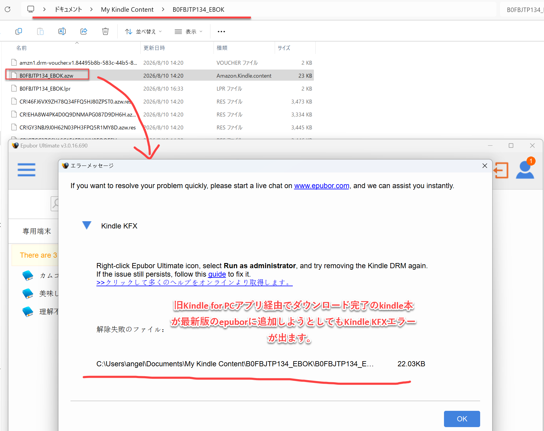Image resolution: width=544 pixels, height=431 pixels.
Task: Click file icon of the voucher file
Action: coord(14,62)
